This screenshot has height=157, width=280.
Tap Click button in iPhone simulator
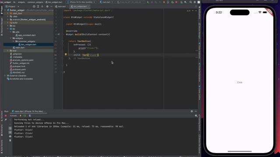coord(239,82)
